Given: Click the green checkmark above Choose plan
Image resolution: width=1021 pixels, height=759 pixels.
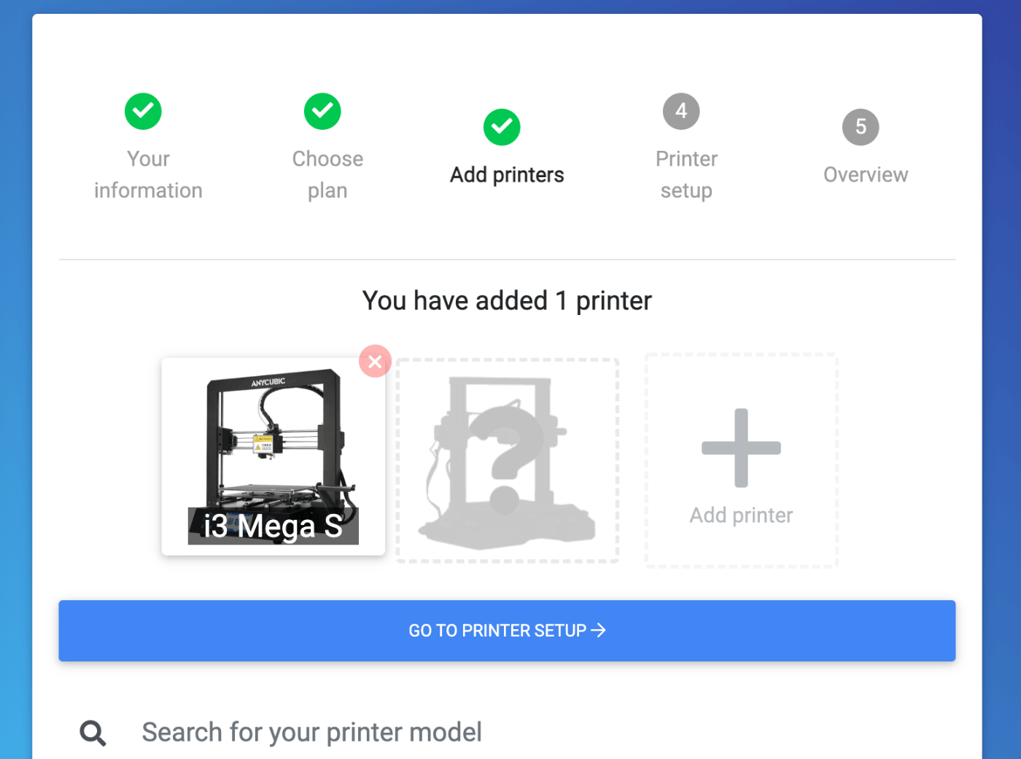Looking at the screenshot, I should coord(322,112).
